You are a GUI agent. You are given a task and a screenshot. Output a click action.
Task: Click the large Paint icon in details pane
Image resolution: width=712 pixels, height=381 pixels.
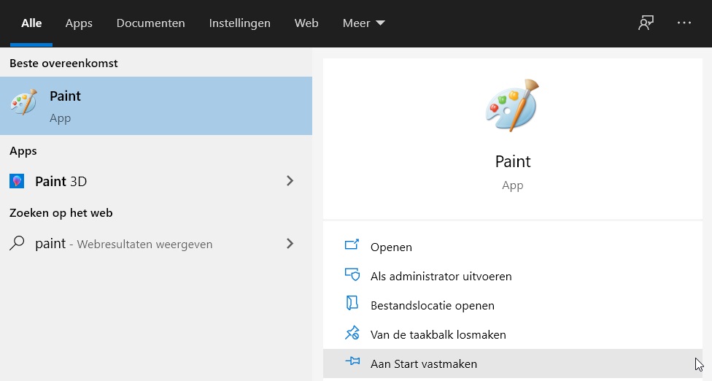pos(512,106)
